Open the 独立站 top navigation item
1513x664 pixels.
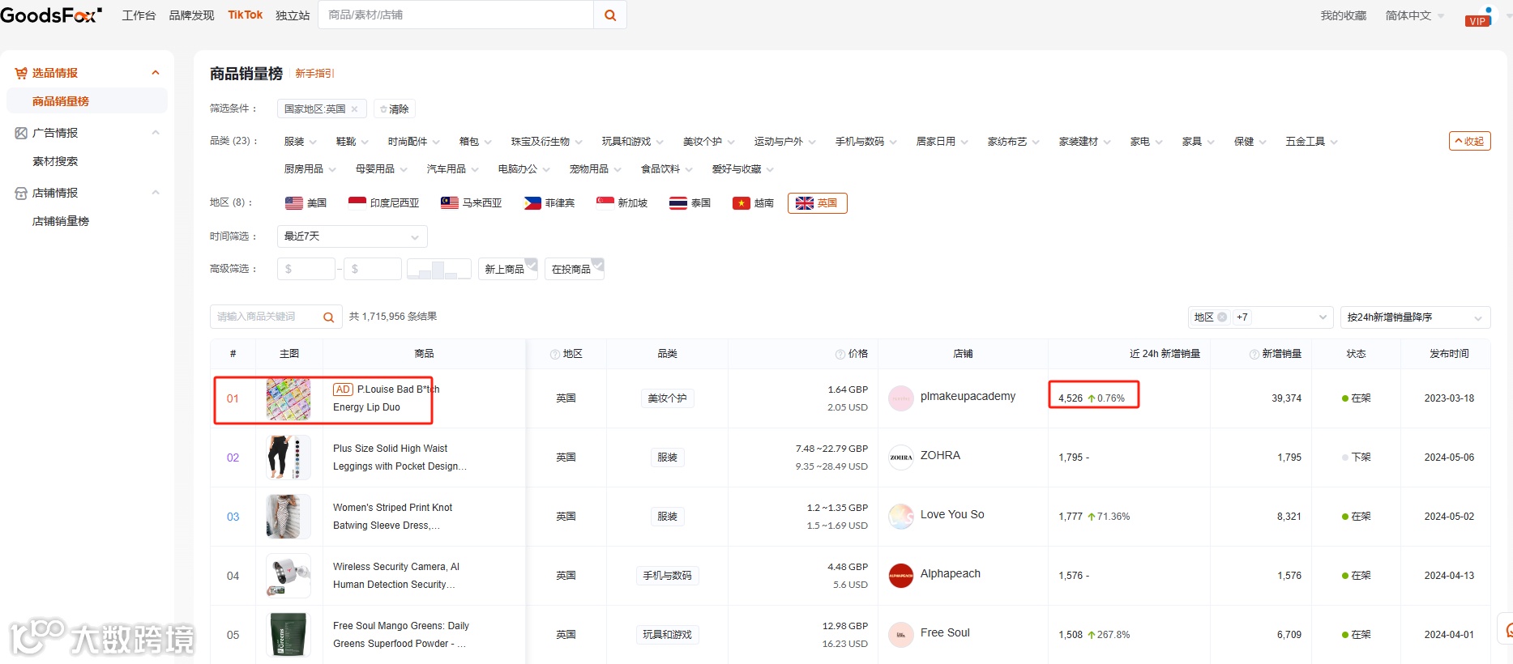[x=293, y=15]
